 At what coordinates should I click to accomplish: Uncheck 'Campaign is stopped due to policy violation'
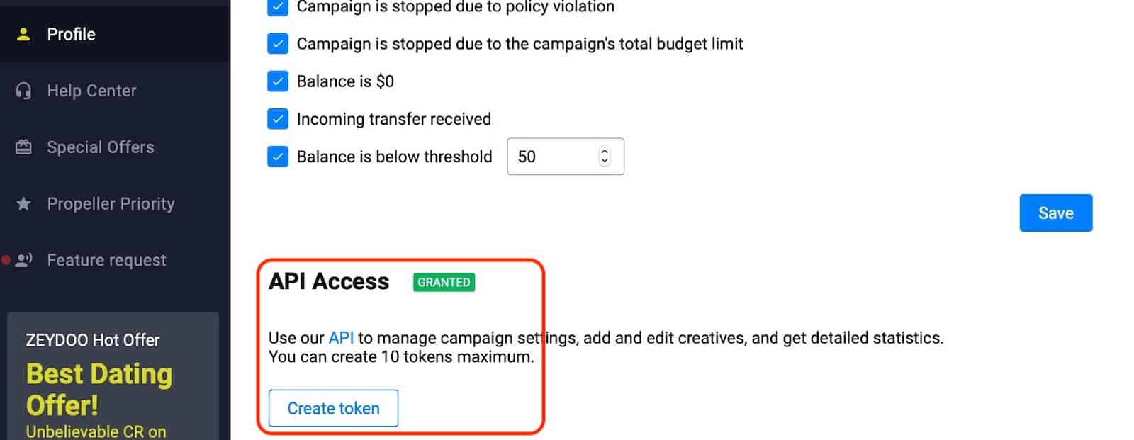pos(277,8)
